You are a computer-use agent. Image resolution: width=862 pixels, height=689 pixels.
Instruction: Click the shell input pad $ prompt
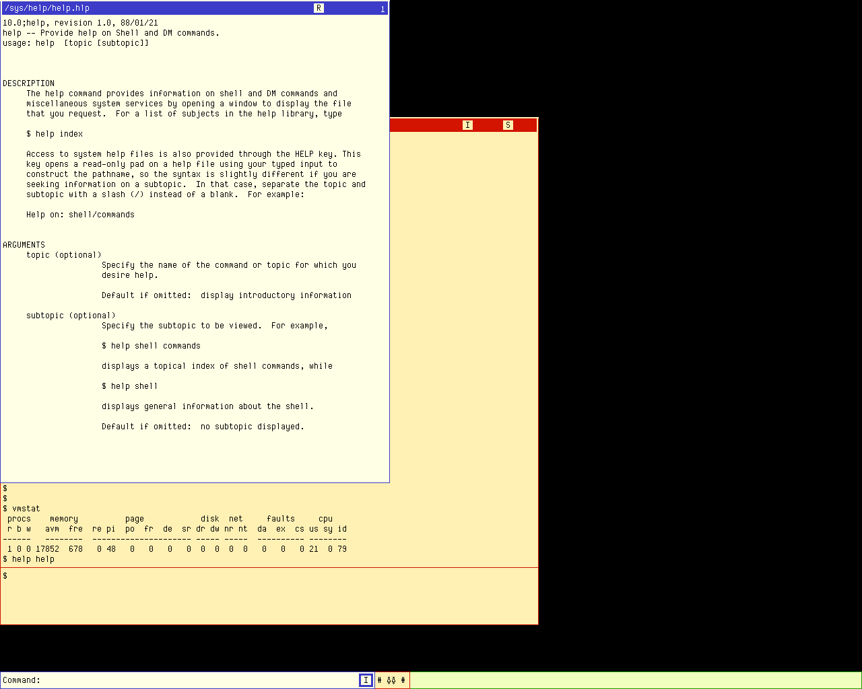(x=5, y=576)
